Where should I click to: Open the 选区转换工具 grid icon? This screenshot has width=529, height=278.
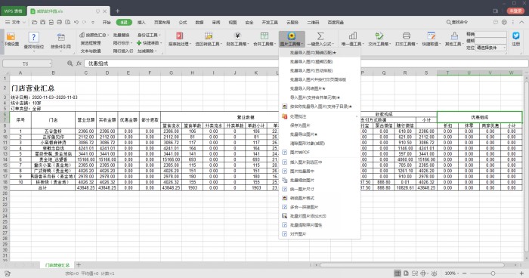click(209, 36)
